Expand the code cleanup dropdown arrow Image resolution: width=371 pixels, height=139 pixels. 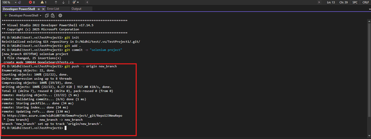[x=78, y=2]
